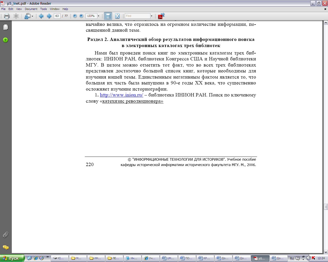The width and height of the screenshot is (328, 262).
Task: Open the Start Meeting dropdown arrow
Action: point(32,16)
